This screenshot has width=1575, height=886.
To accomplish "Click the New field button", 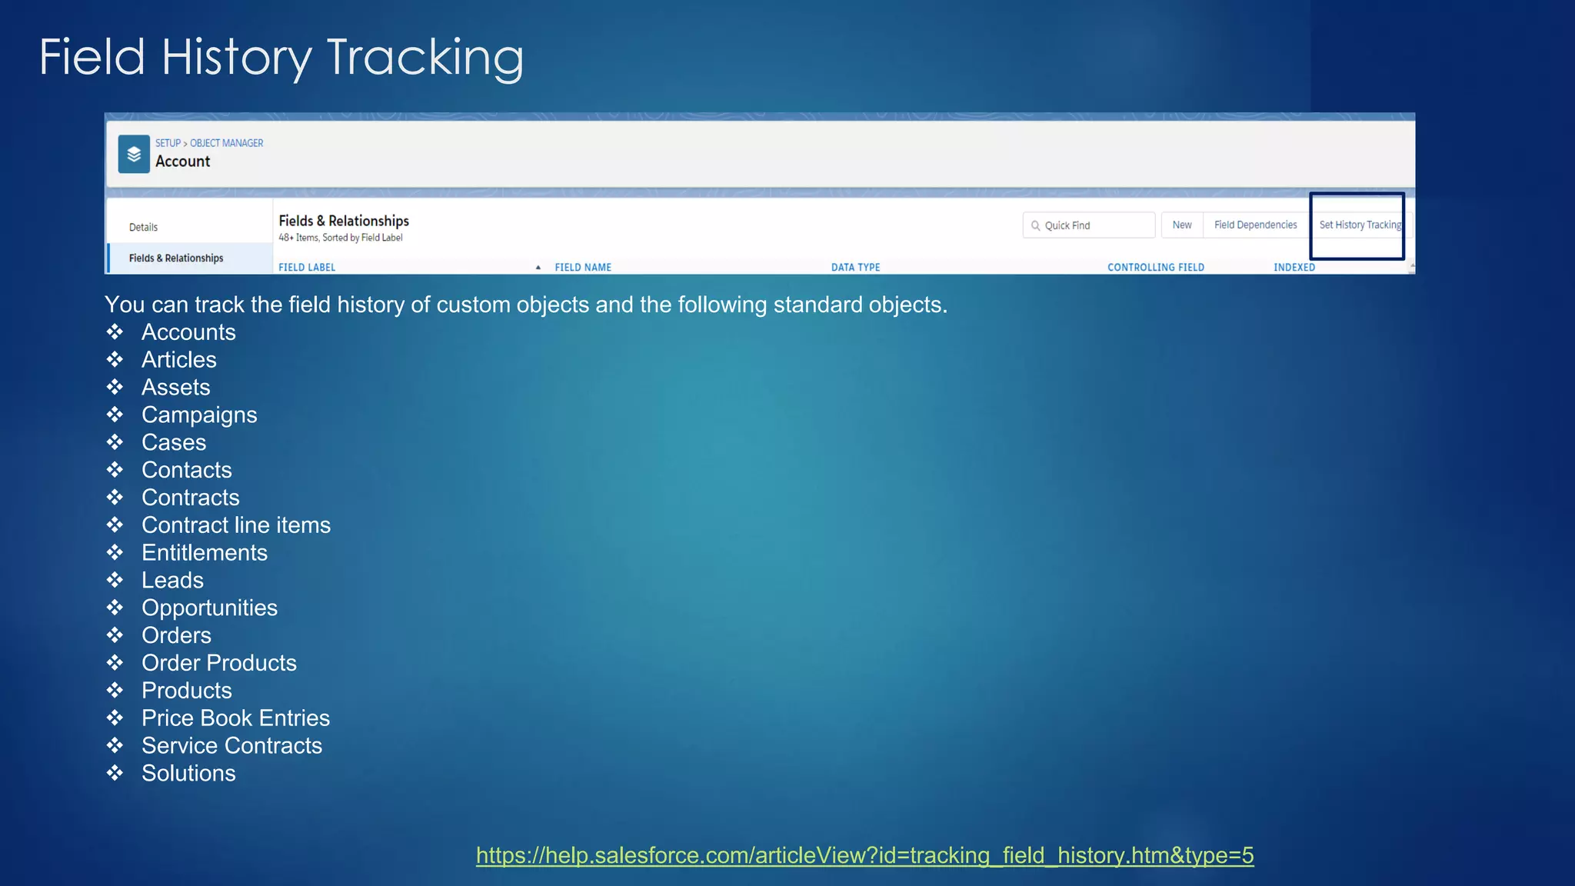I will tap(1182, 225).
